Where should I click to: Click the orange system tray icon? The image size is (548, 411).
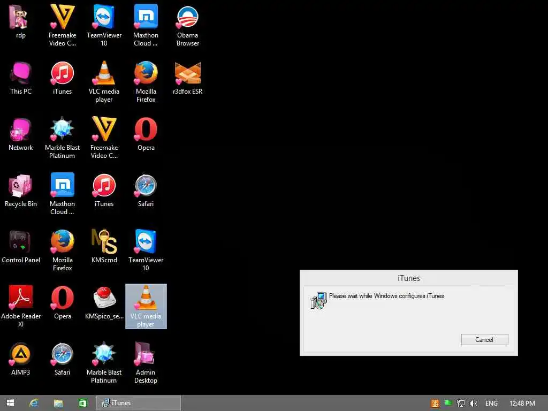(x=435, y=404)
